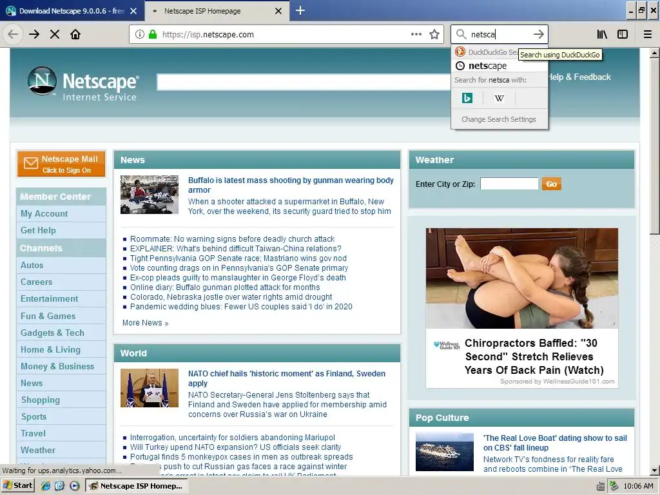The image size is (660, 495).
Task: Click the Enter City or Zip field
Action: 509,184
